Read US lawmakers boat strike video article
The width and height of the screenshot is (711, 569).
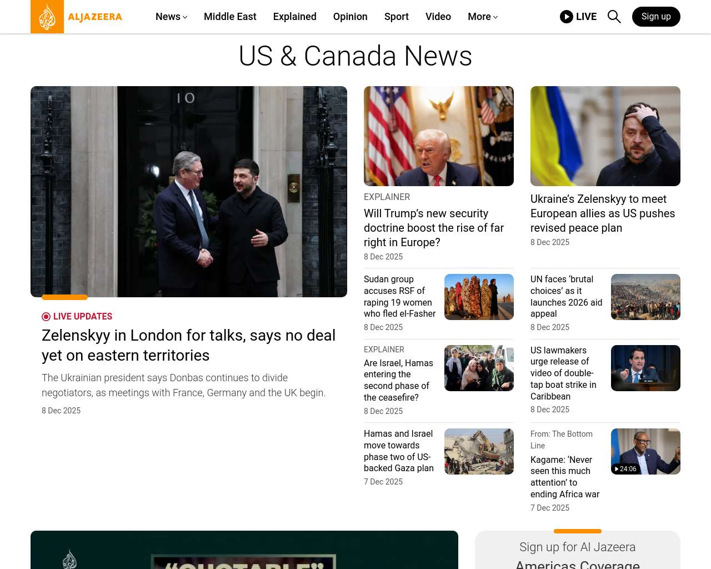point(563,373)
